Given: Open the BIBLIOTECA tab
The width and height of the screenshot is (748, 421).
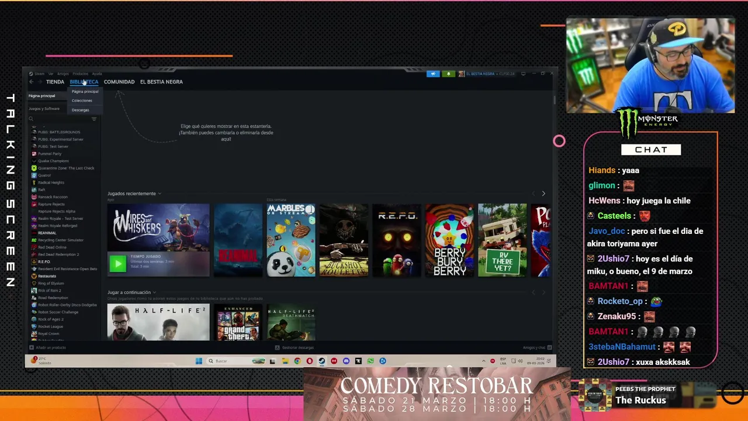Looking at the screenshot, I should click(x=84, y=82).
